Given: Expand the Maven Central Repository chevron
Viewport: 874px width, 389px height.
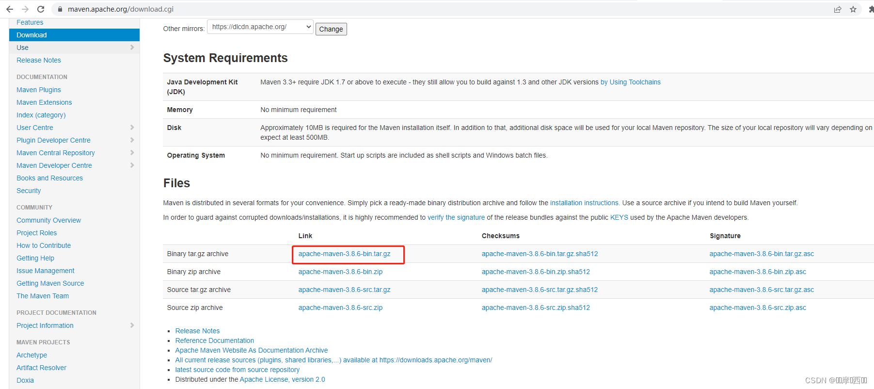Looking at the screenshot, I should point(132,152).
